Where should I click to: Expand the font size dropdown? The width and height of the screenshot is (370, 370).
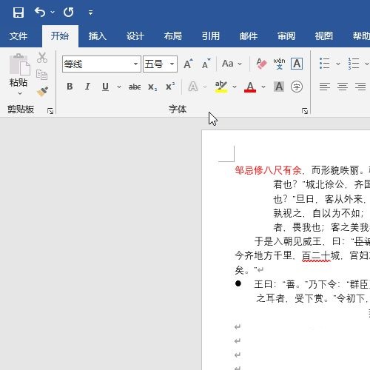coord(172,64)
